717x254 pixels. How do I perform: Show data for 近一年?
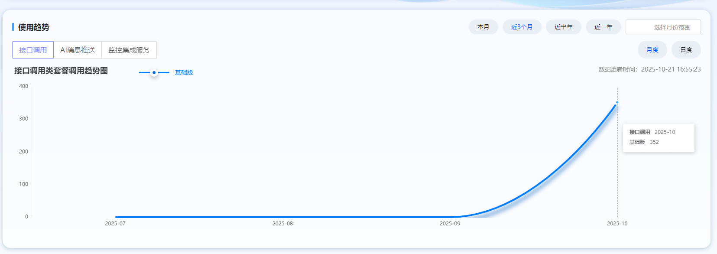603,27
